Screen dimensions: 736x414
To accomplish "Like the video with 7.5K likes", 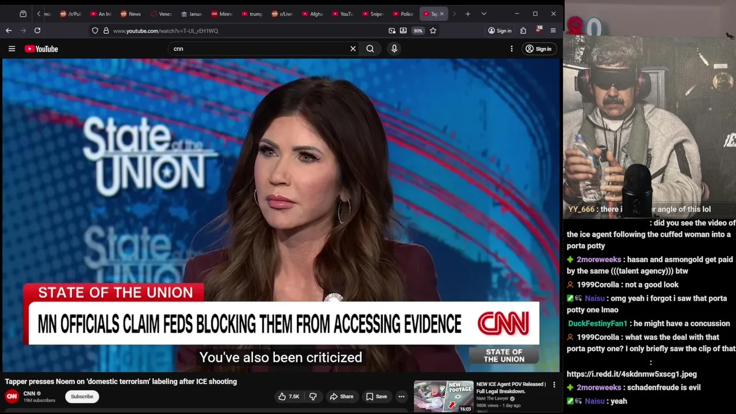I will coord(289,396).
